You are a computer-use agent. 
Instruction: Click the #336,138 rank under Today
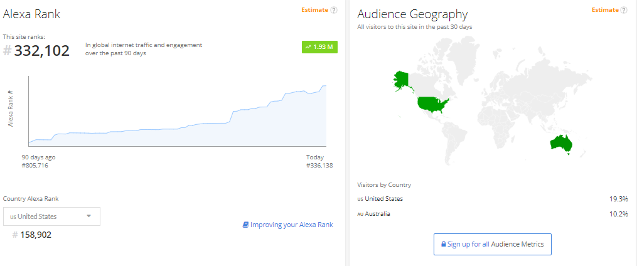(x=319, y=165)
